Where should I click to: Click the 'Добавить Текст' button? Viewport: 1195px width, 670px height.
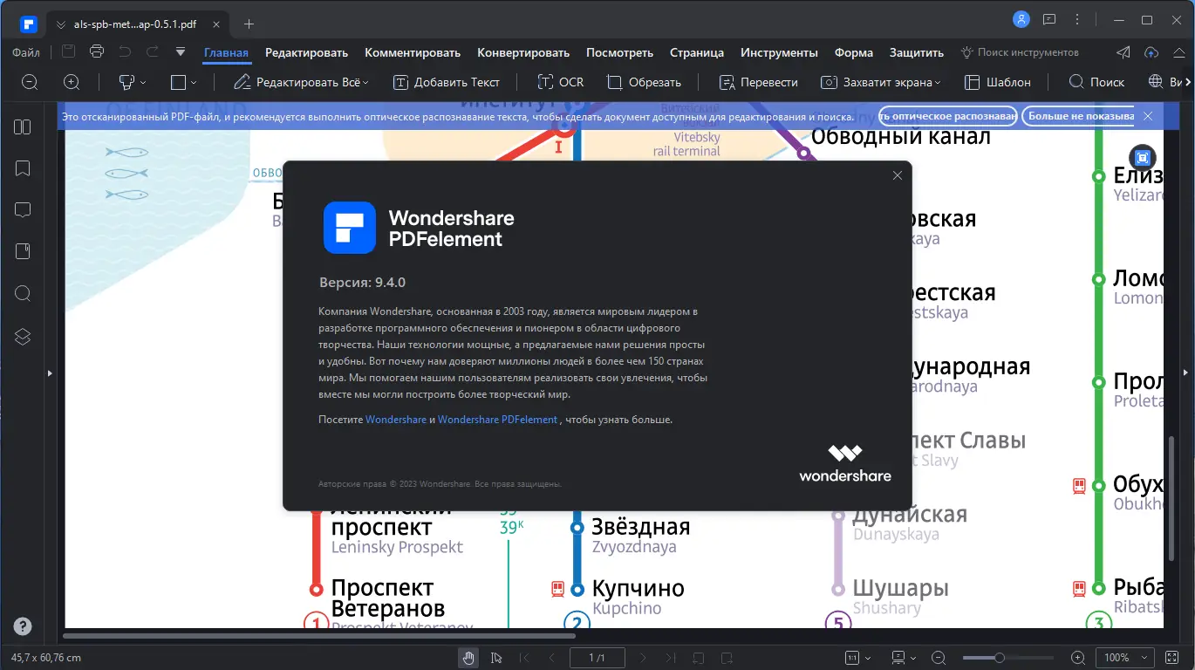[x=447, y=82]
